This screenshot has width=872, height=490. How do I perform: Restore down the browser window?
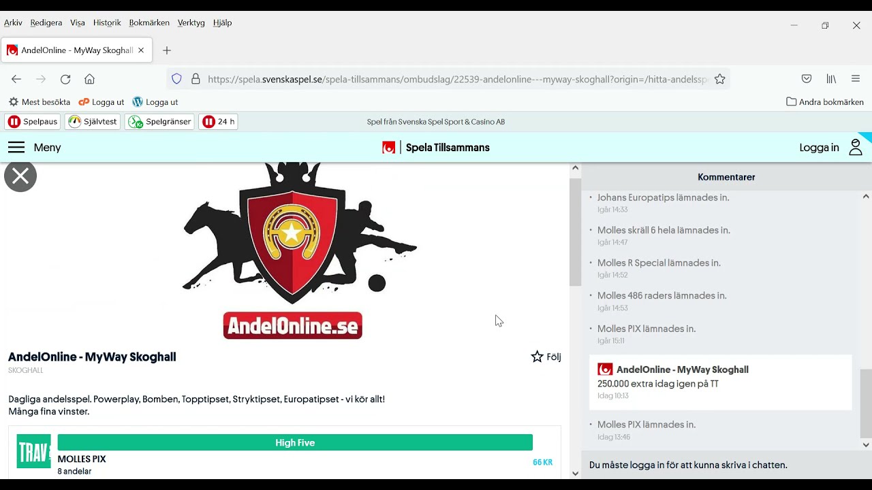coord(825,25)
